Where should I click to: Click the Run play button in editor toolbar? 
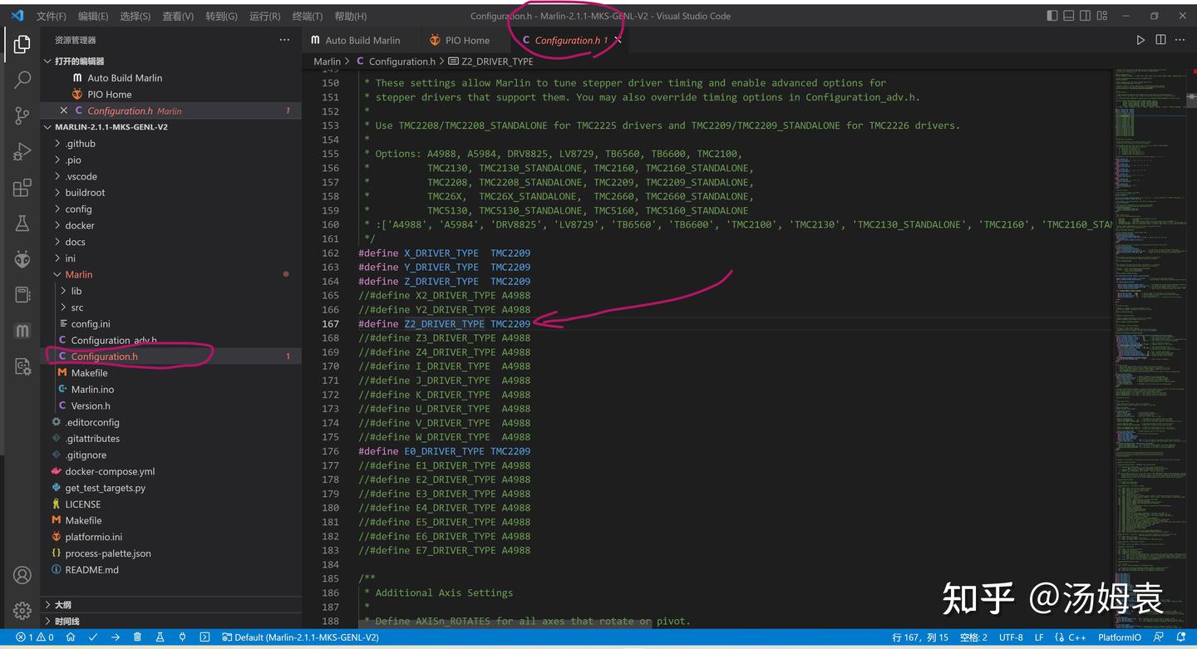pos(1140,40)
